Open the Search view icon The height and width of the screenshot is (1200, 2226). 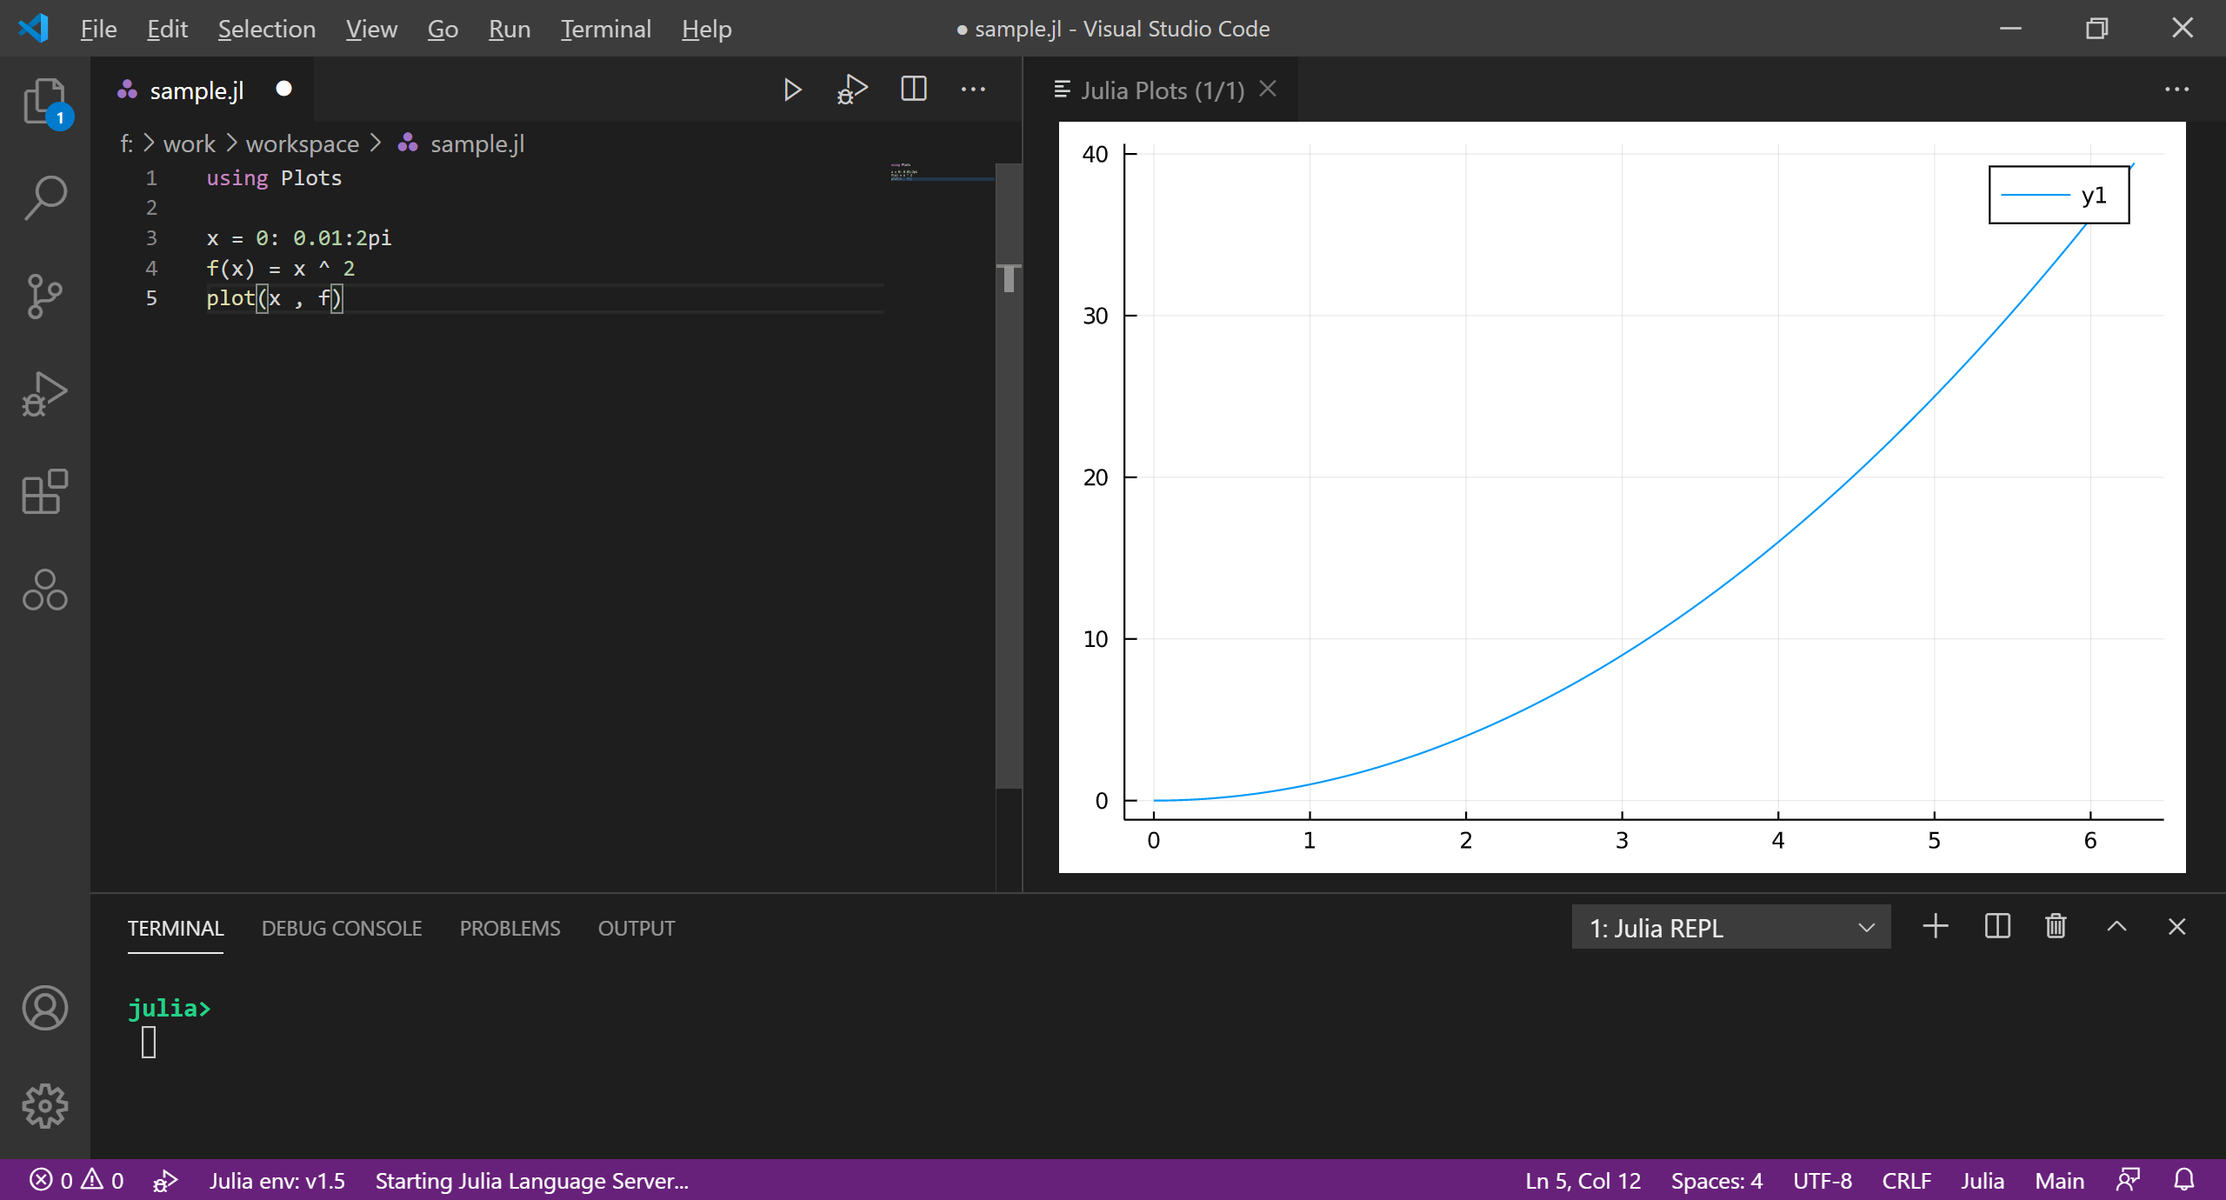(x=44, y=197)
